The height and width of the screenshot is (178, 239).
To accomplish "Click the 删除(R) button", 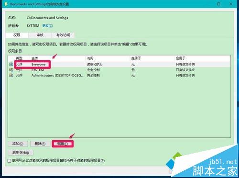I will (40, 144).
